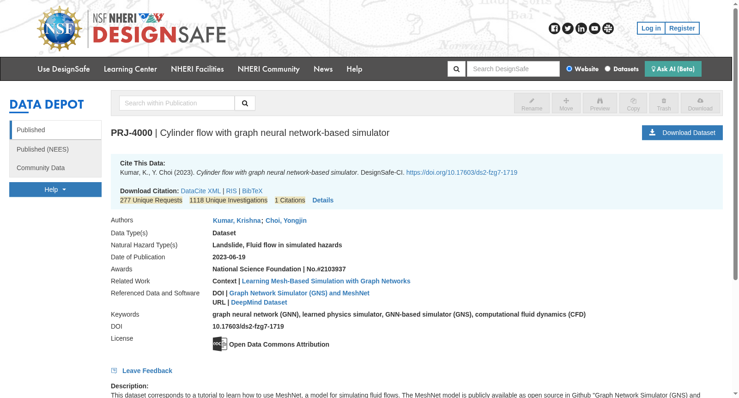
Task: Click the Trash toolbar button
Action: tap(664, 103)
